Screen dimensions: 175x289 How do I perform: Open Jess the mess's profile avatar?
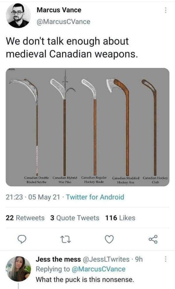tap(18, 269)
